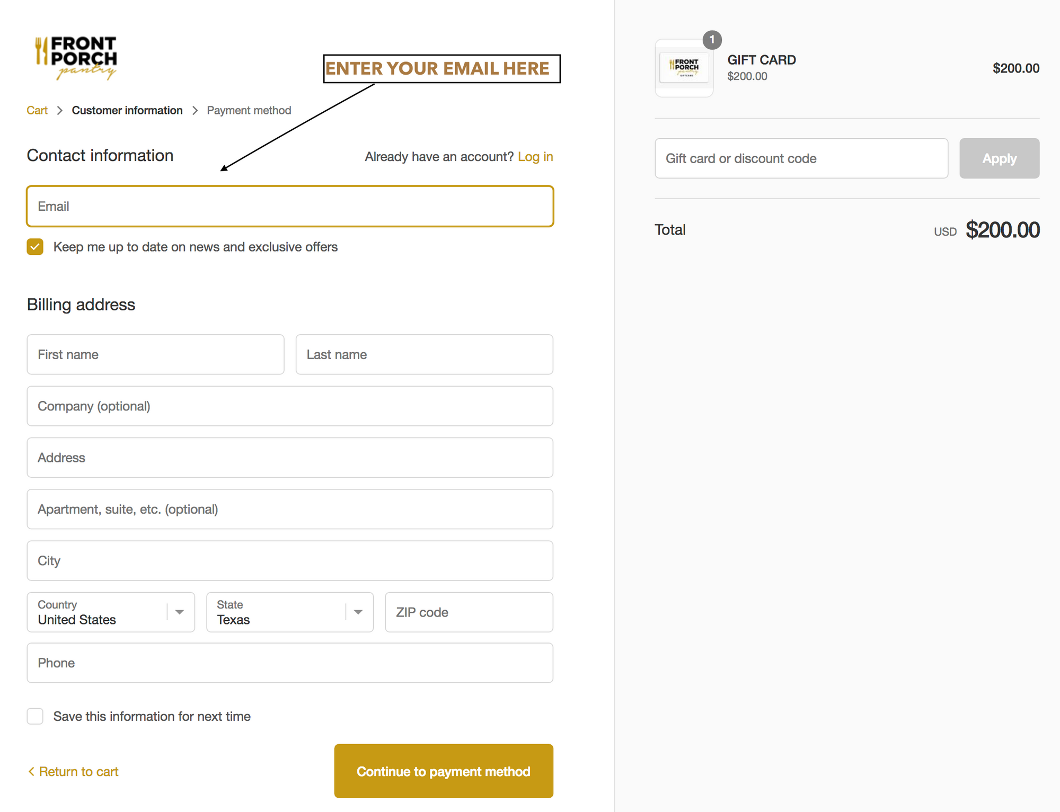Click the Gift card or discount code field
Viewport: 1060px width, 812px height.
pyautogui.click(x=801, y=158)
